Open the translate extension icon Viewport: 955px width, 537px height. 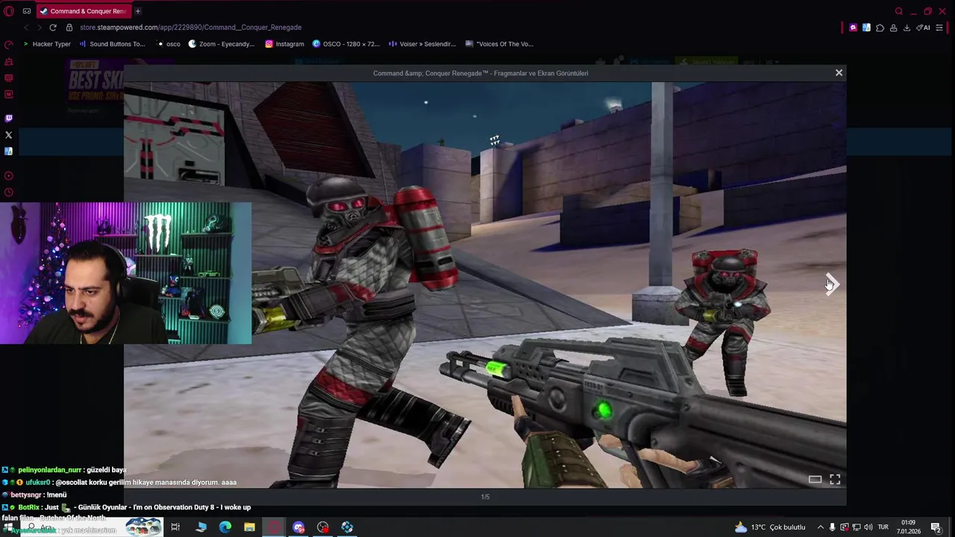click(x=866, y=28)
